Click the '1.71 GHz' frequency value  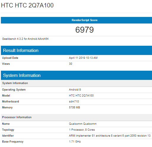click(x=75, y=142)
